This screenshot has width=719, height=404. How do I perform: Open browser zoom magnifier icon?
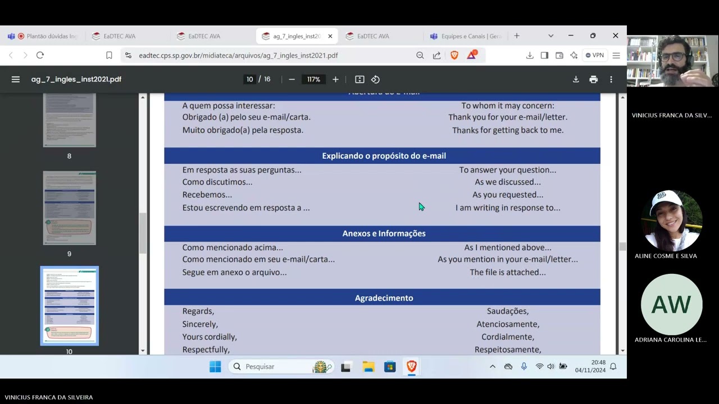coord(420,55)
